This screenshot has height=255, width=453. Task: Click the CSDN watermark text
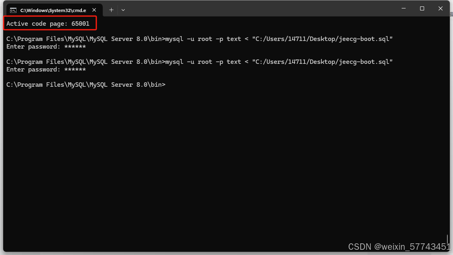pyautogui.click(x=360, y=247)
